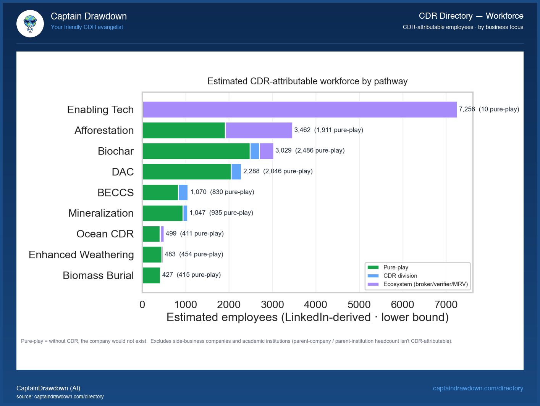Select the blue CDR division legend swatch
The width and height of the screenshot is (540, 406).
pyautogui.click(x=373, y=276)
